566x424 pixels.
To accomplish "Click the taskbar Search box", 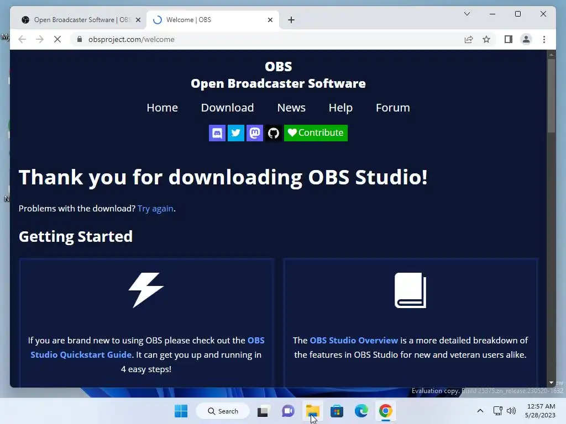I will (x=223, y=411).
